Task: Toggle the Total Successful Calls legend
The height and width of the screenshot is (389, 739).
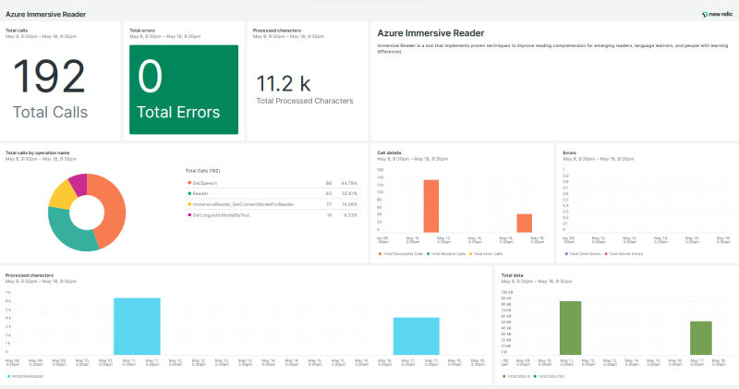Action: 402,252
